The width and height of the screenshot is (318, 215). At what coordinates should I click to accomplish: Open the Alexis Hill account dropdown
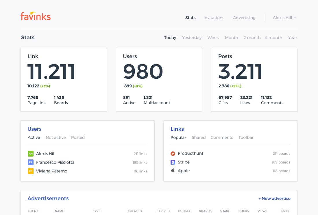284,18
